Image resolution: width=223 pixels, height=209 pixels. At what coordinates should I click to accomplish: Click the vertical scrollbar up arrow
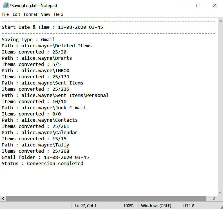(x=220, y=21)
